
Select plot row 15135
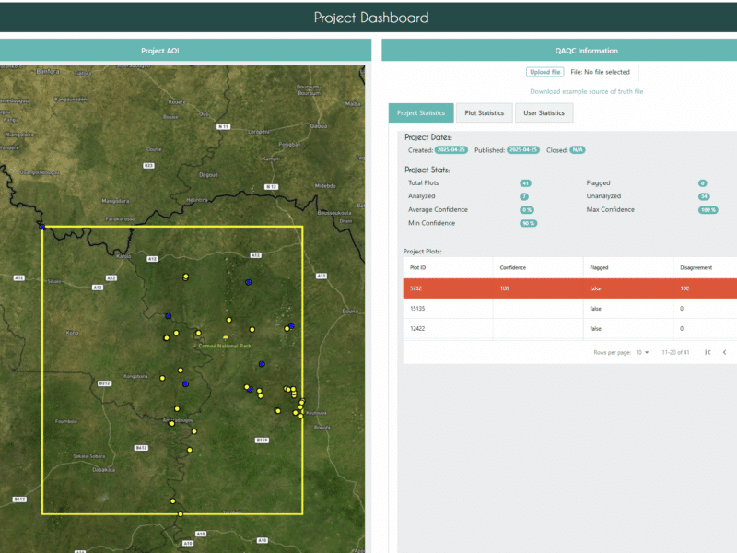[x=569, y=309]
